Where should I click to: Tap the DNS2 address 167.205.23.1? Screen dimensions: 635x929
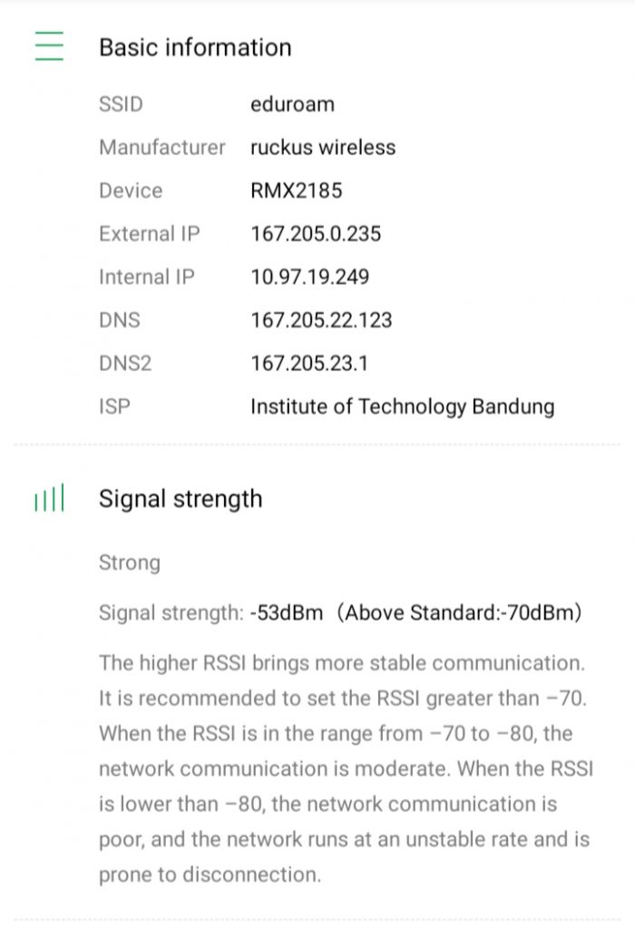point(310,364)
